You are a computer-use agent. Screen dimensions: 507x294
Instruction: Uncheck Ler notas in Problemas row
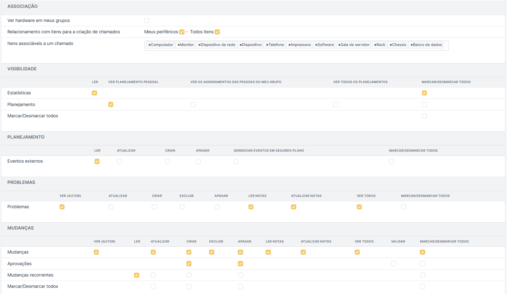(251, 207)
